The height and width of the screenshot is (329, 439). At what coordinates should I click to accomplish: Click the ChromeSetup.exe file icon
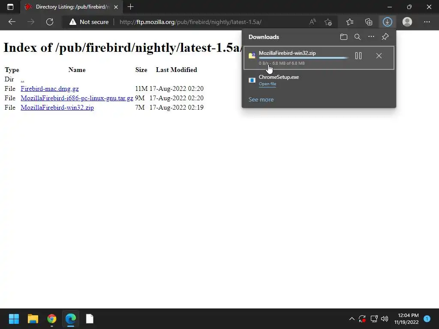click(x=252, y=80)
